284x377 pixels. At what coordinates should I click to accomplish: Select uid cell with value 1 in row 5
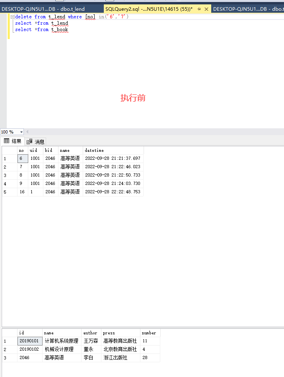tap(35, 192)
